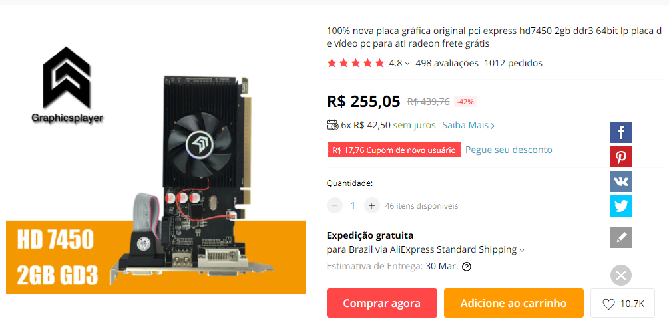Share product on Pinterest icon
This screenshot has width=669, height=329.
[621, 157]
